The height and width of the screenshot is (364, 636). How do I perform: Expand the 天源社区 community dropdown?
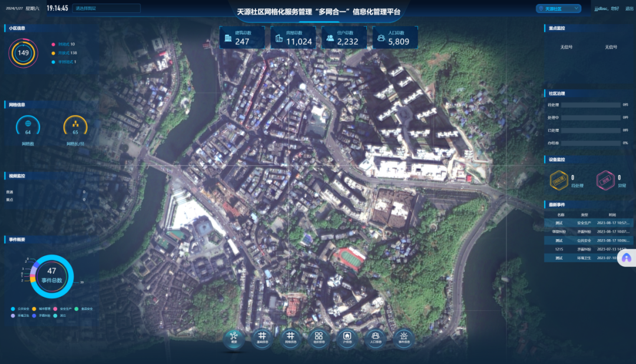pos(558,9)
